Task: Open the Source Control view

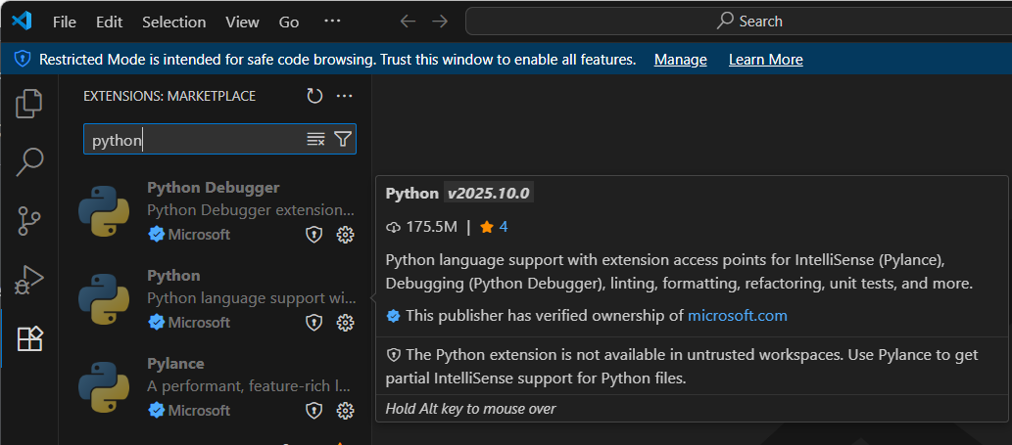Action: tap(29, 221)
